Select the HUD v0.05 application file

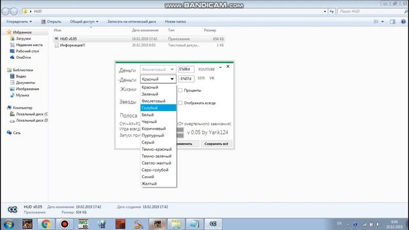coord(139,39)
